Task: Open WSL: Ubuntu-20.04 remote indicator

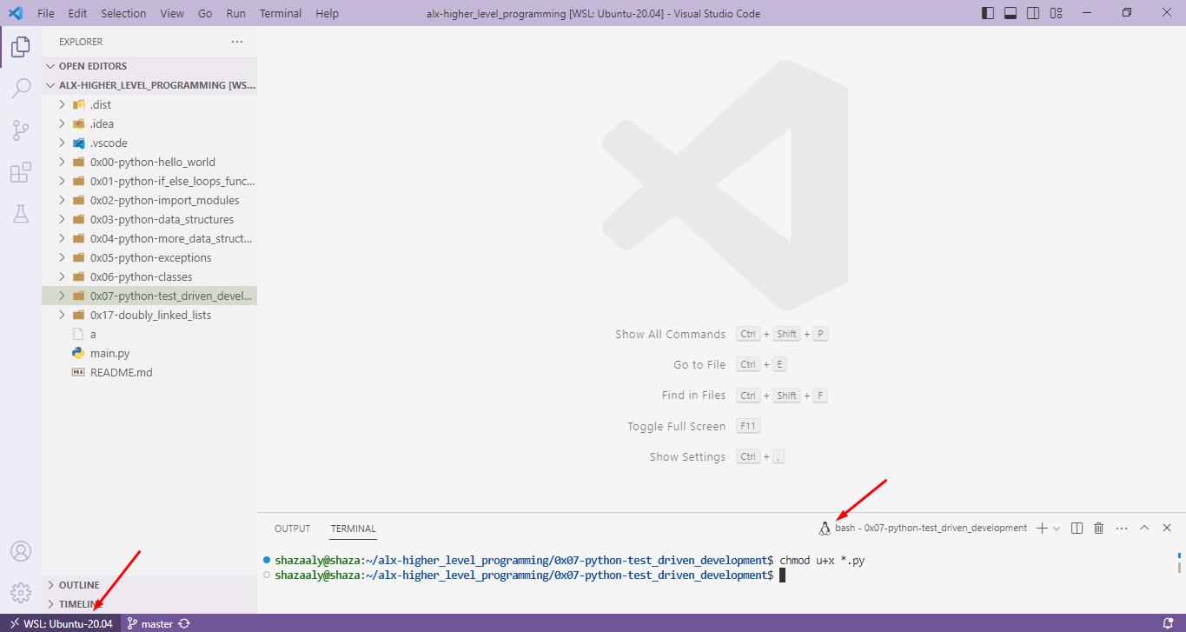Action: click(61, 623)
